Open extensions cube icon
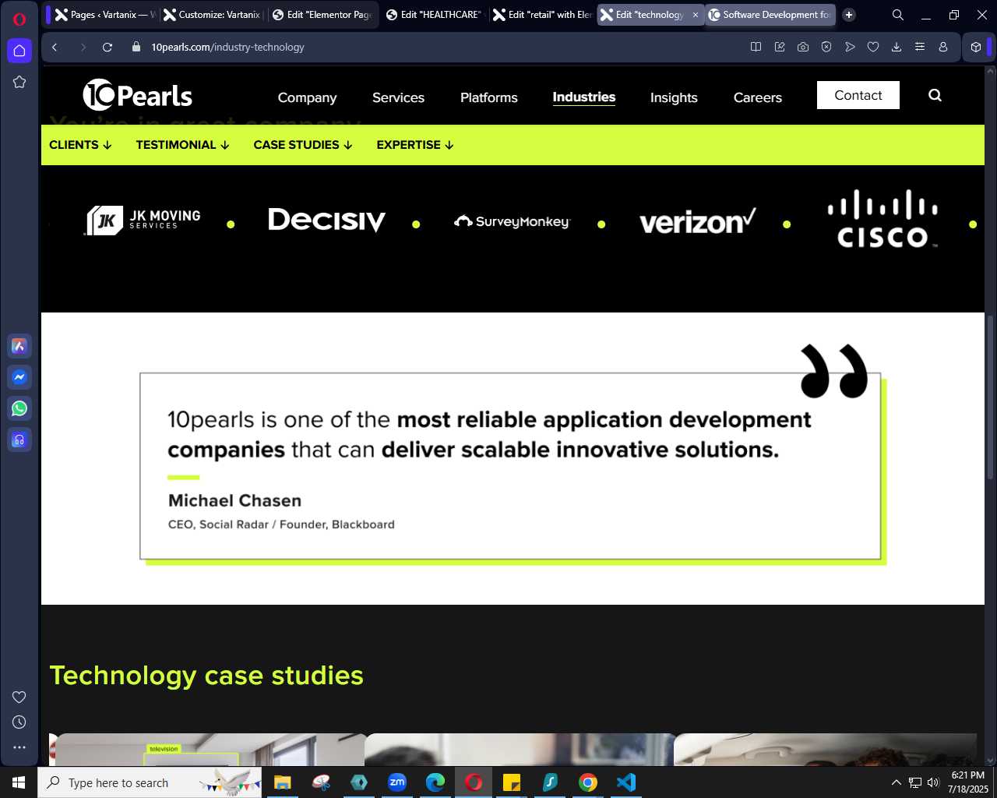The image size is (997, 798). pyautogui.click(x=976, y=47)
